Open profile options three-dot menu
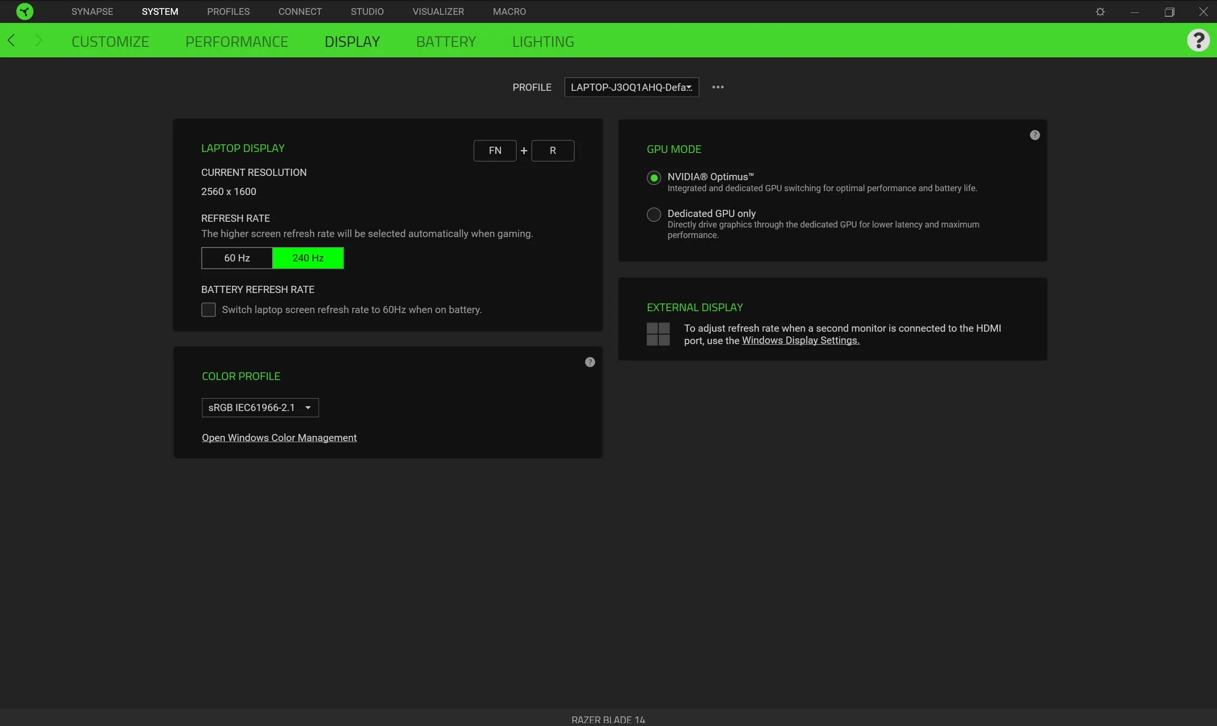The width and height of the screenshot is (1217, 726). (718, 87)
